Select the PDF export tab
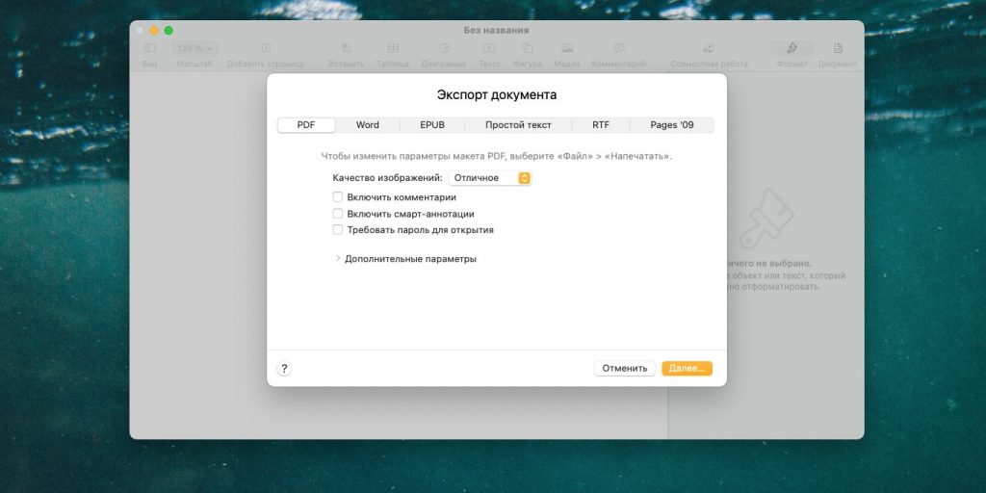 306,125
